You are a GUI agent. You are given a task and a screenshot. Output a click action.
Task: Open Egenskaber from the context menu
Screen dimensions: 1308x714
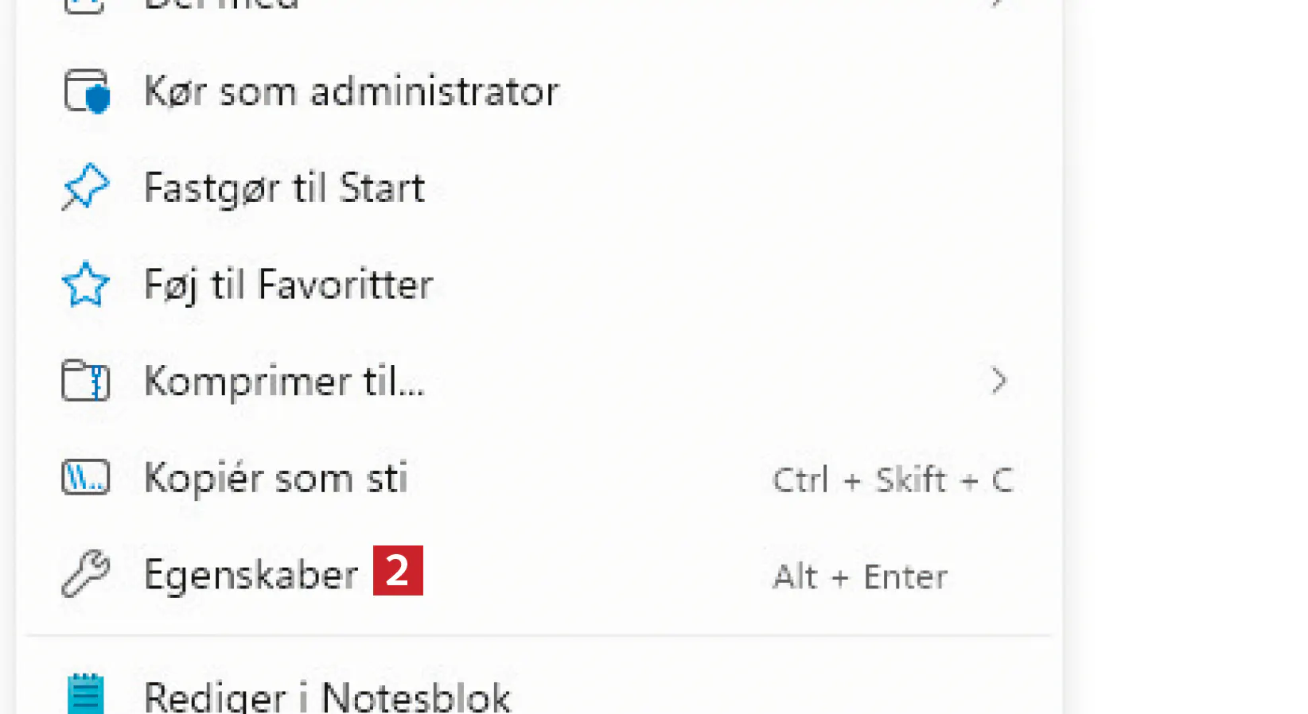pyautogui.click(x=251, y=575)
